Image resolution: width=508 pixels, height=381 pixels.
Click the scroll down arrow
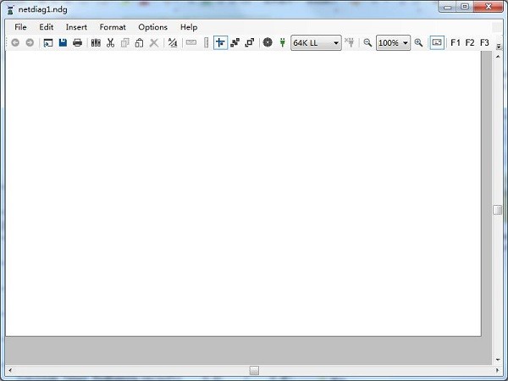(x=498, y=360)
